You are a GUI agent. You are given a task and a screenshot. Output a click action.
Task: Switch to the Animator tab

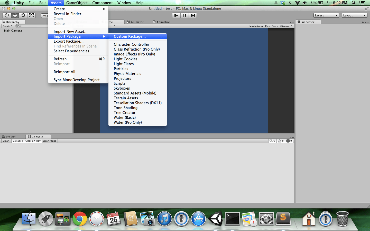click(135, 22)
